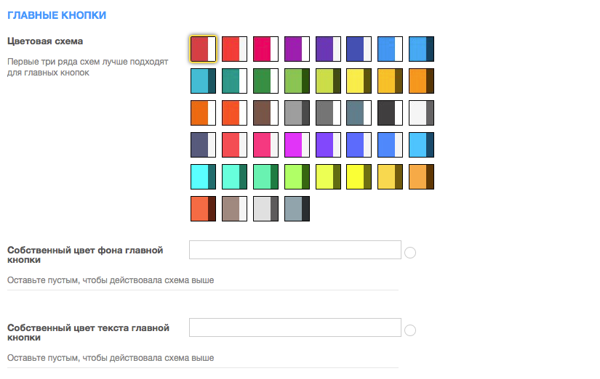Choose the dark green swatch with white stripe
The image size is (600, 379).
coord(265,81)
